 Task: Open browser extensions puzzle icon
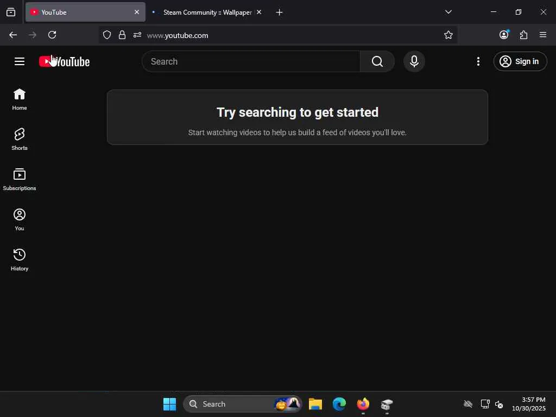(523, 35)
